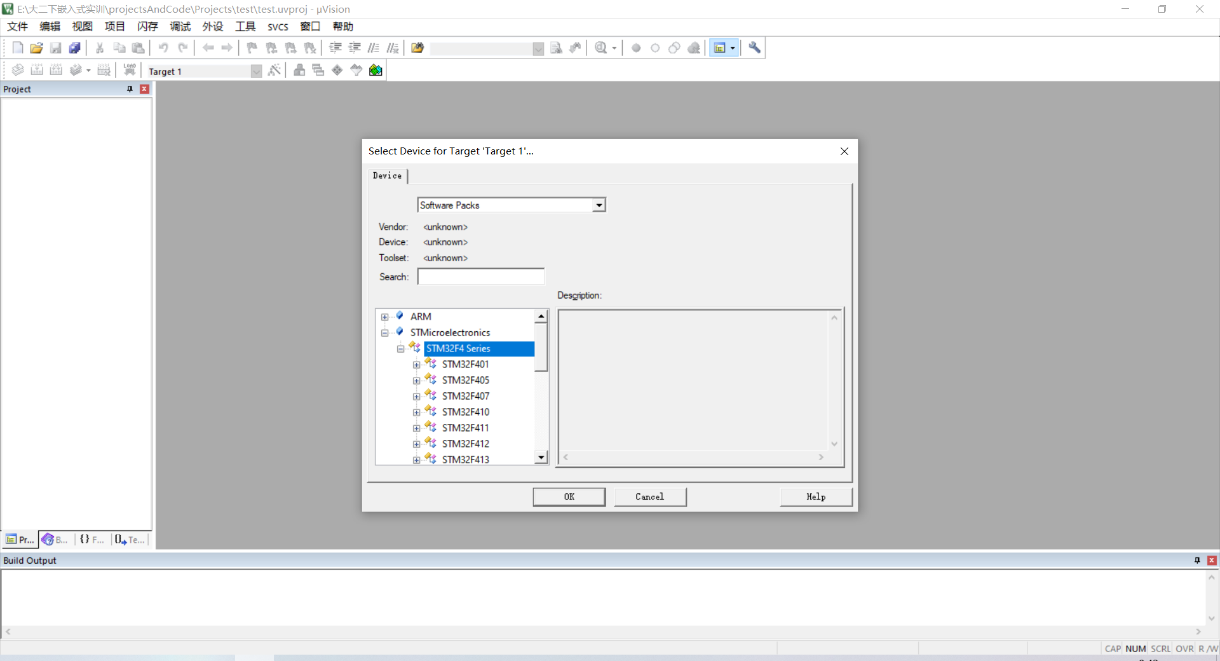Image resolution: width=1220 pixels, height=661 pixels.
Task: Open the 文件 menu
Action: pos(17,27)
